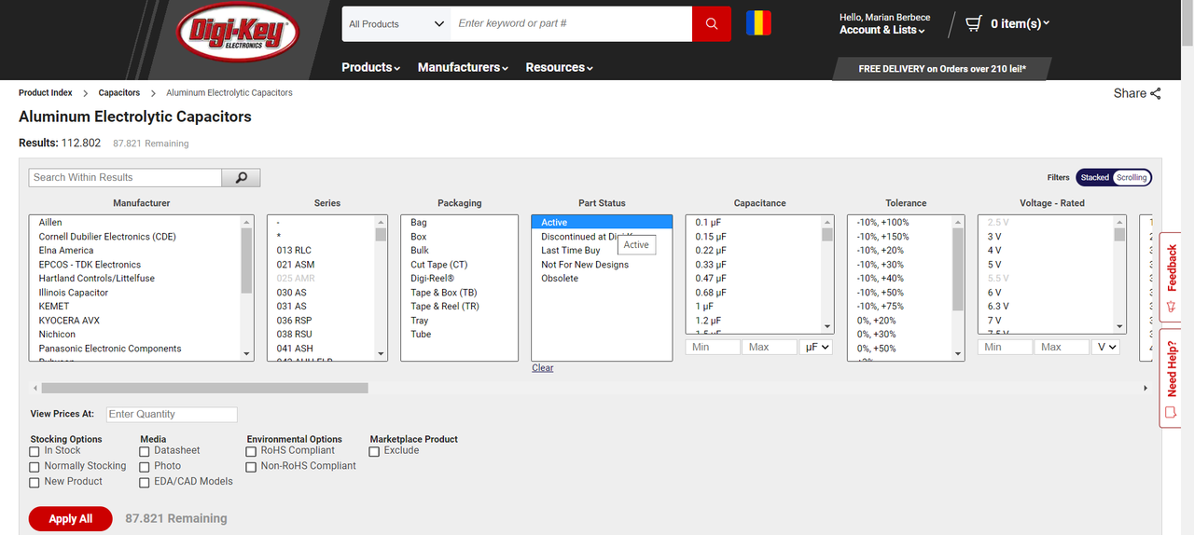The width and height of the screenshot is (1194, 535).
Task: Go to Capacitors breadcrumb
Action: (x=119, y=93)
